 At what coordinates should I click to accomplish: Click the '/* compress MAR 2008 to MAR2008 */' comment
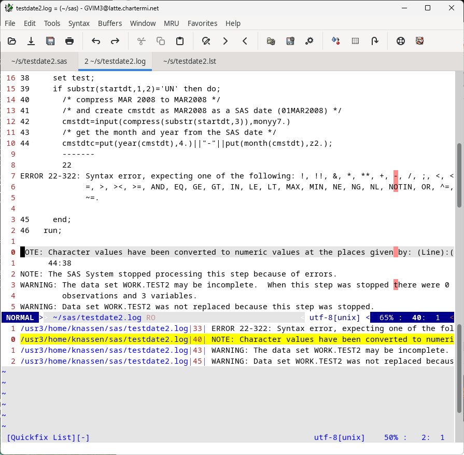tap(141, 100)
